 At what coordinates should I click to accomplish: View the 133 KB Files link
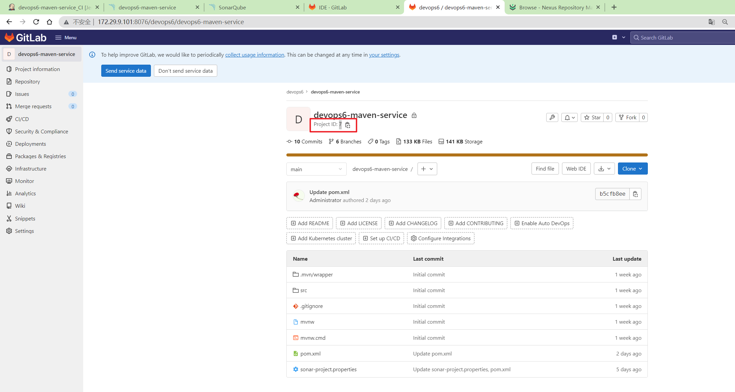coord(414,142)
